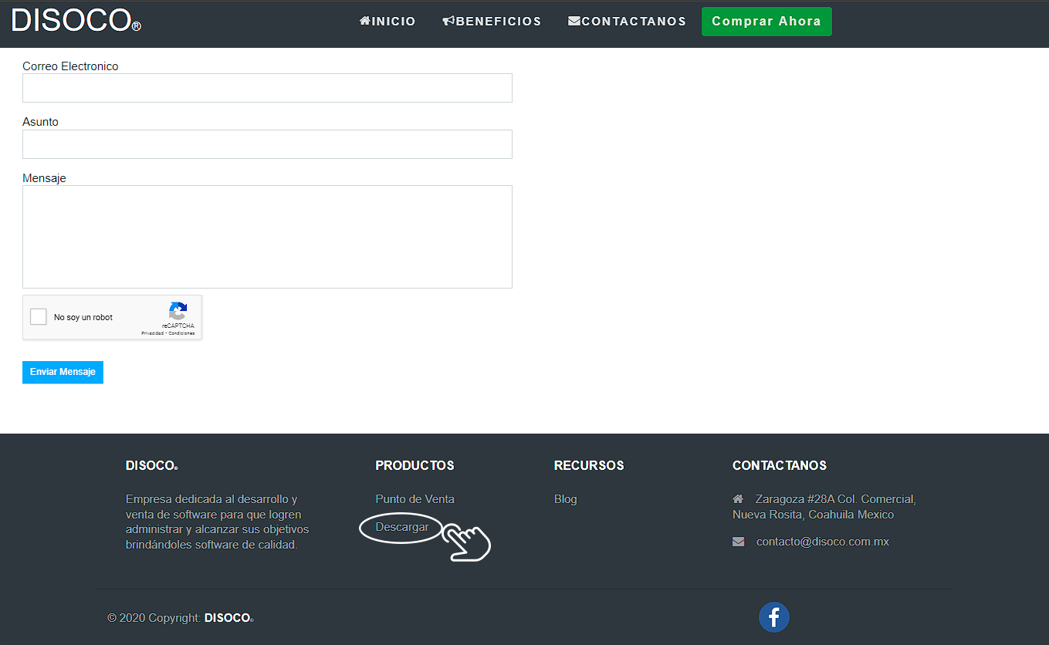This screenshot has height=645, width=1049.
Task: Visit the Blog link under Recursos
Action: point(565,499)
